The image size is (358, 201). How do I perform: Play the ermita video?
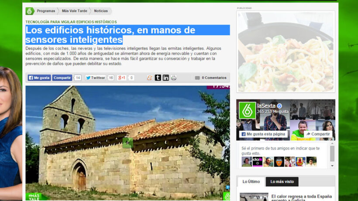coord(127,143)
